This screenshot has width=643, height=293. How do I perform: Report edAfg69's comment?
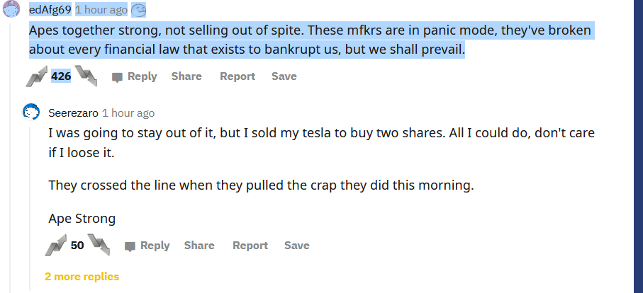click(237, 76)
